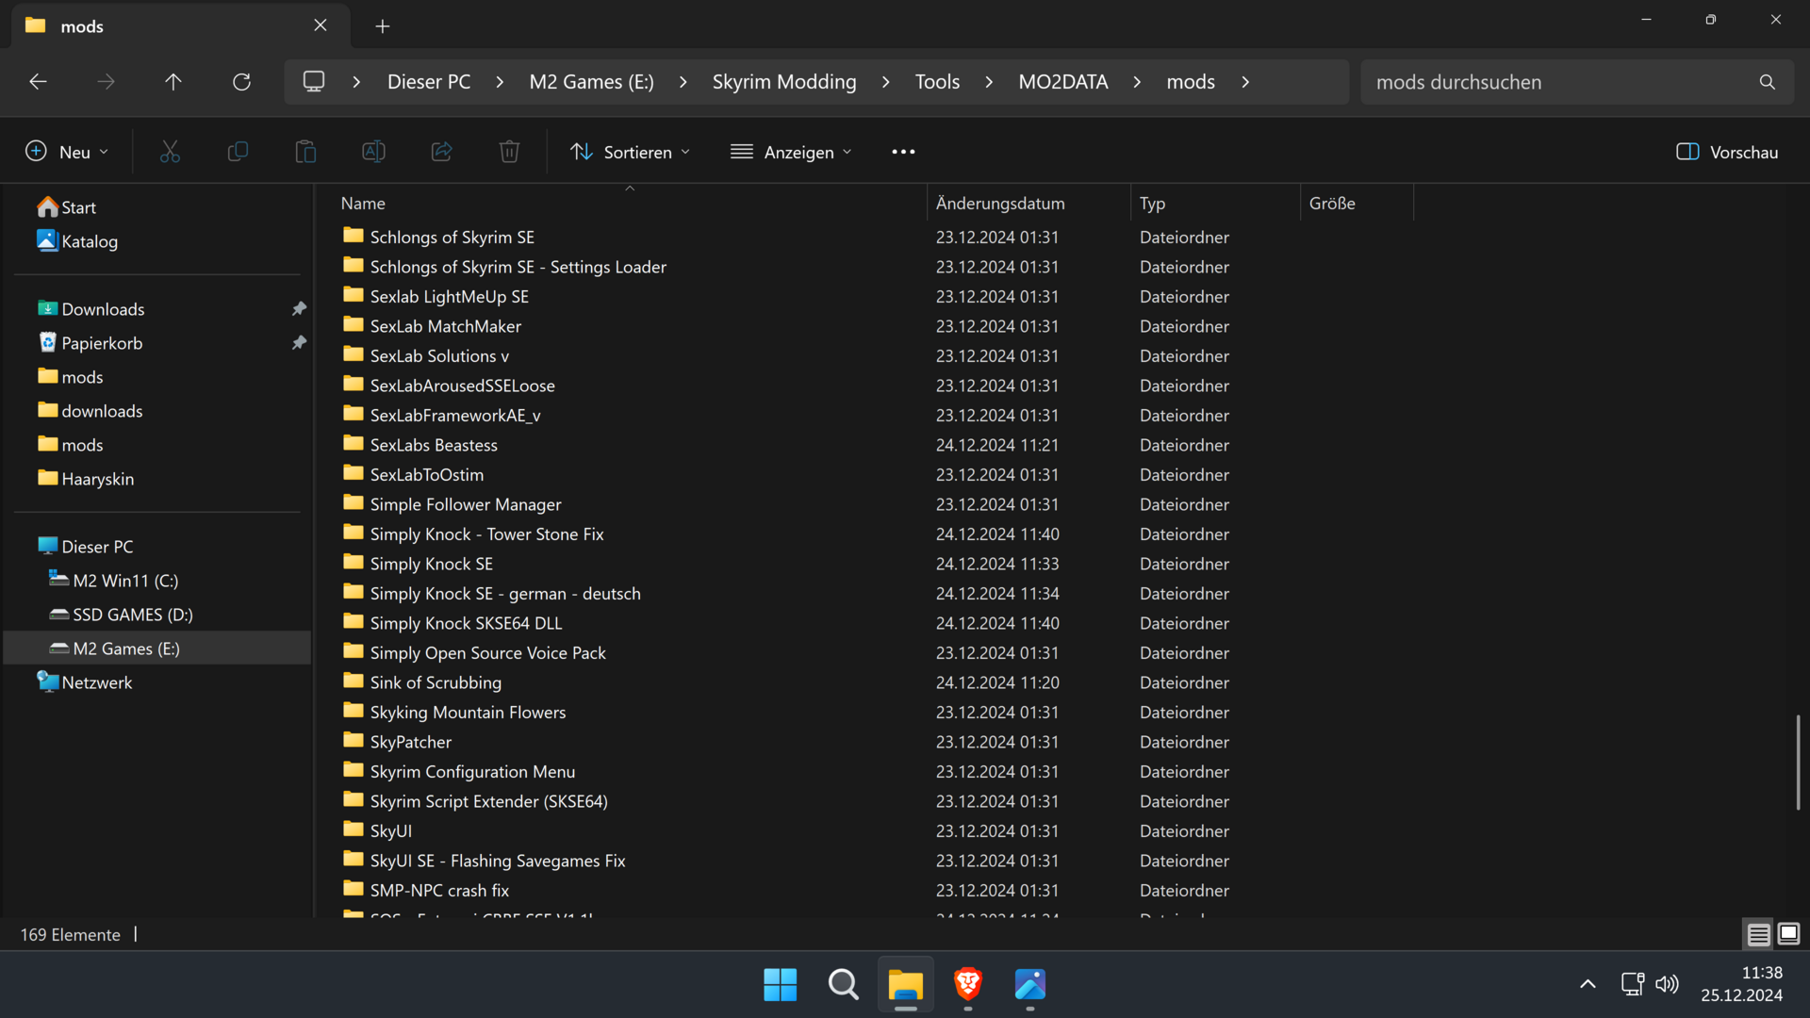The image size is (1810, 1018).
Task: Click the Delete trash icon
Action: tap(509, 152)
